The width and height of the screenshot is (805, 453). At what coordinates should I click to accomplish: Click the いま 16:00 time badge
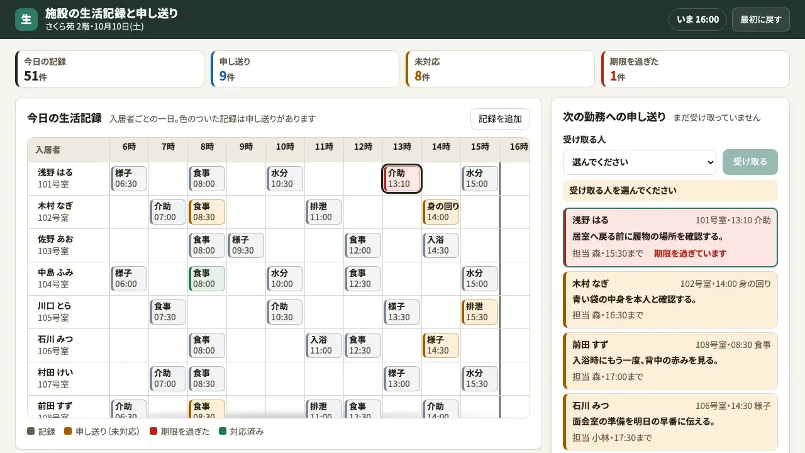pyautogui.click(x=697, y=20)
